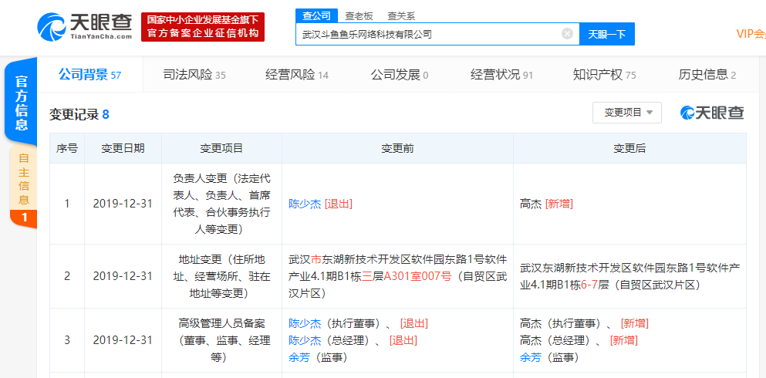This screenshot has height=378, width=766.
Task: Click the 天眼一下 search button
Action: pos(607,34)
